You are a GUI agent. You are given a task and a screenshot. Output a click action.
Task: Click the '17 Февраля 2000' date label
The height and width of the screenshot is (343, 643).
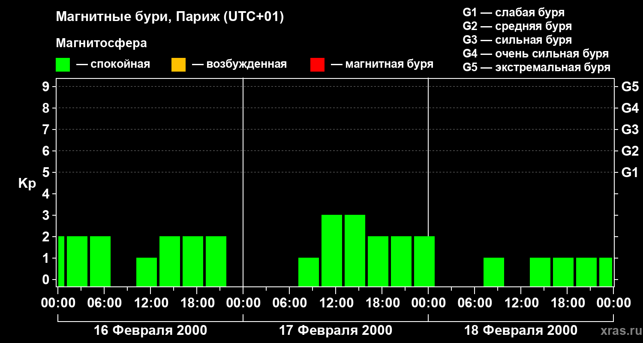335,331
